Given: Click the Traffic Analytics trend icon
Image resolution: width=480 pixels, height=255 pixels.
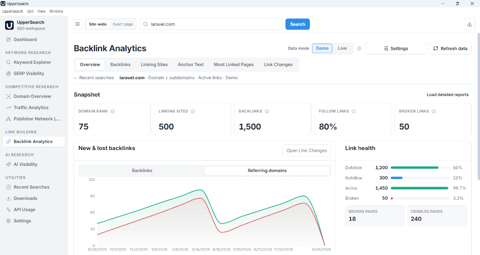Looking at the screenshot, I should coord(8,107).
